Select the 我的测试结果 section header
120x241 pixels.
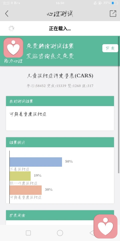point(60,101)
